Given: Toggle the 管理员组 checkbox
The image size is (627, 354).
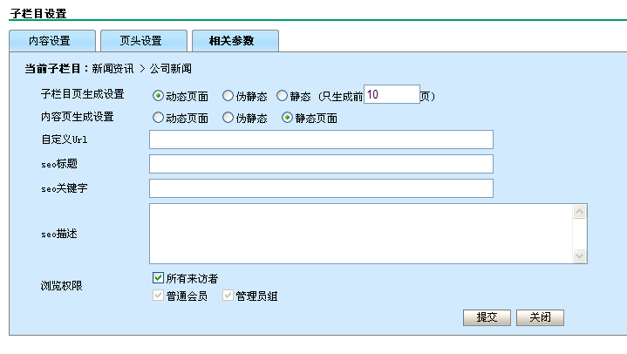Looking at the screenshot, I should point(228,296).
